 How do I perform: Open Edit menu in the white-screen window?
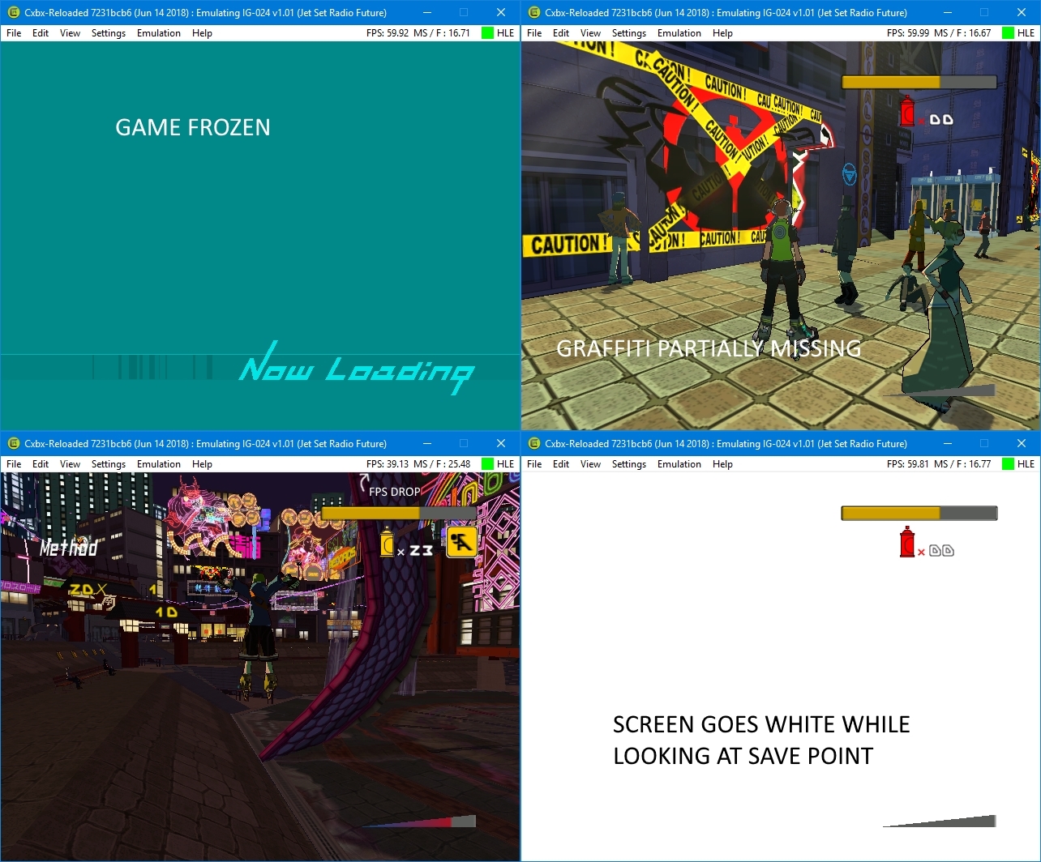[x=561, y=464]
